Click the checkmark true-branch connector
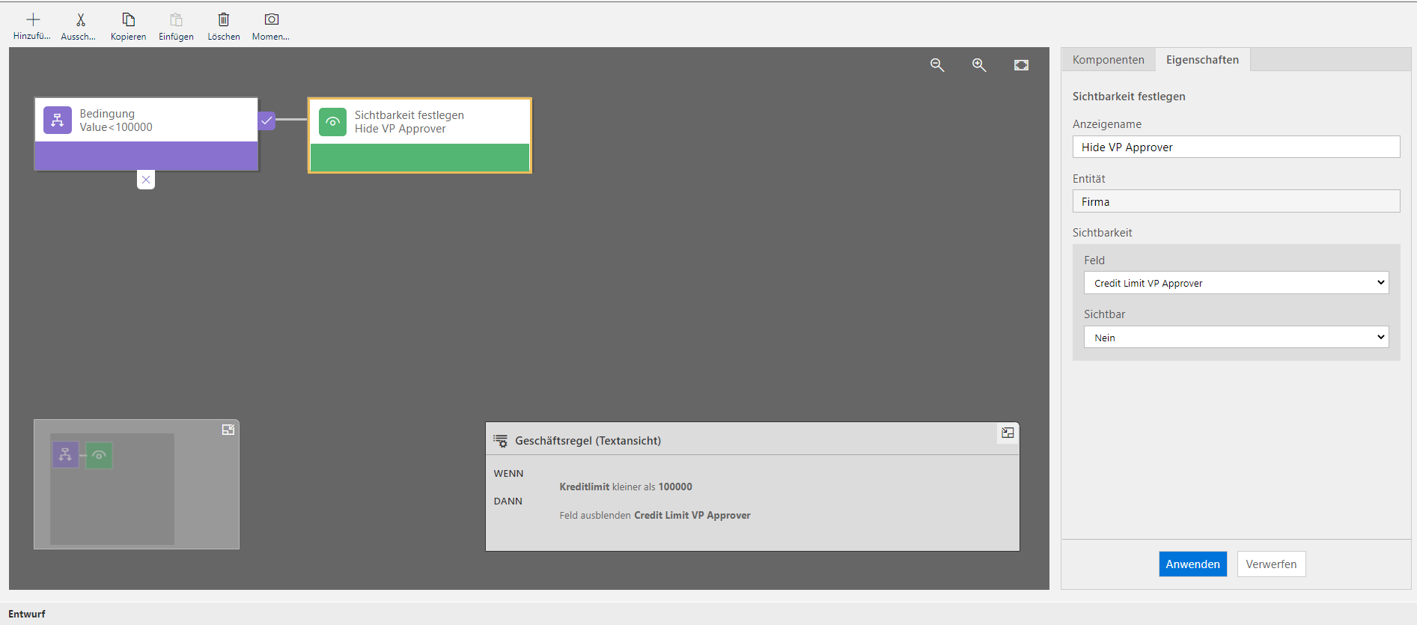1417x625 pixels. (x=266, y=121)
